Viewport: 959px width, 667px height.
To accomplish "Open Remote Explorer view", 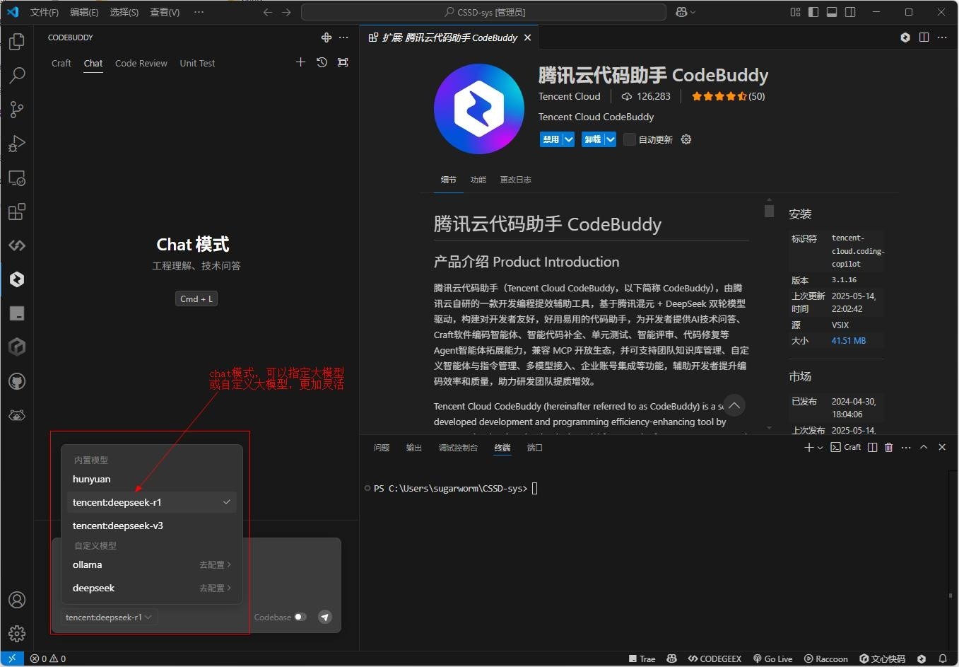I will point(17,178).
